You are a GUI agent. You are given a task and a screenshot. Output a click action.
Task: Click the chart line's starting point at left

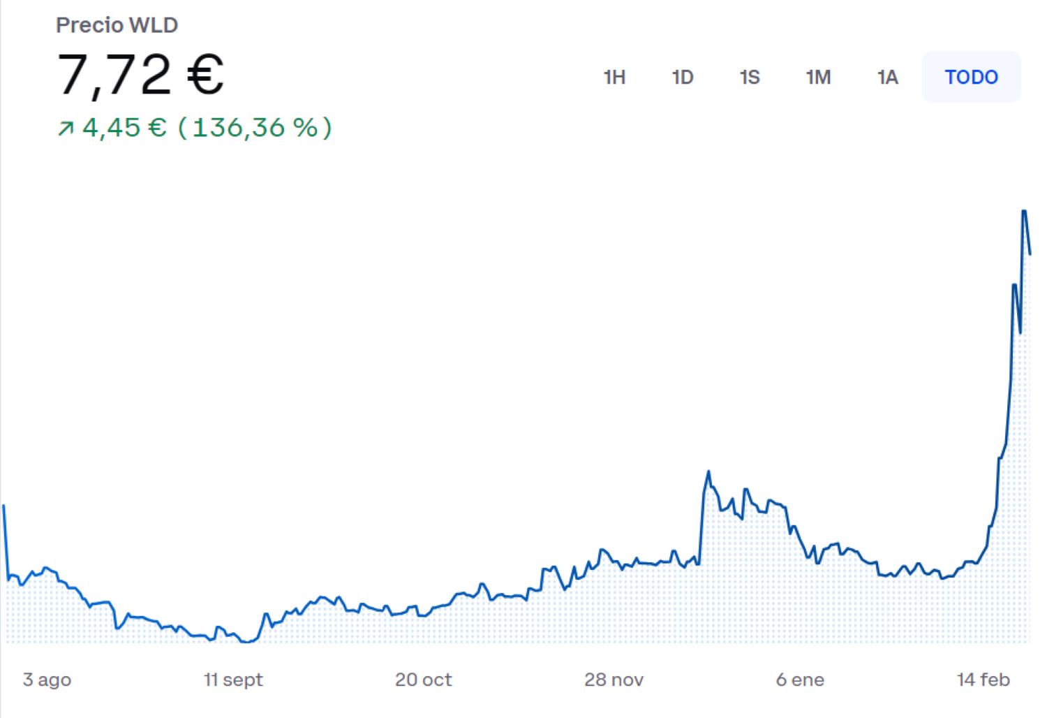click(x=4, y=506)
